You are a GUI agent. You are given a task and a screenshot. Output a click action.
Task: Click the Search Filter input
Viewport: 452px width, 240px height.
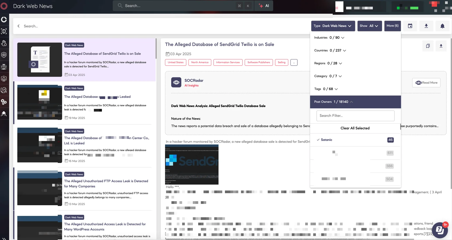tap(355, 116)
